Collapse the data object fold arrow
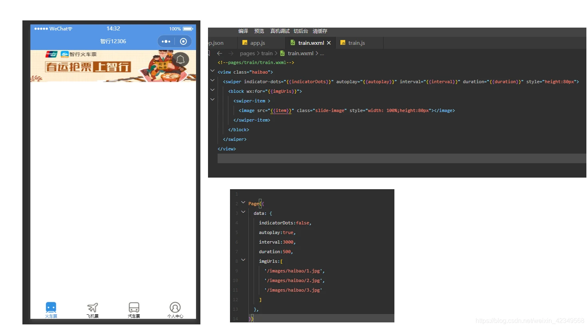Image resolution: width=588 pixels, height=328 pixels. click(243, 212)
